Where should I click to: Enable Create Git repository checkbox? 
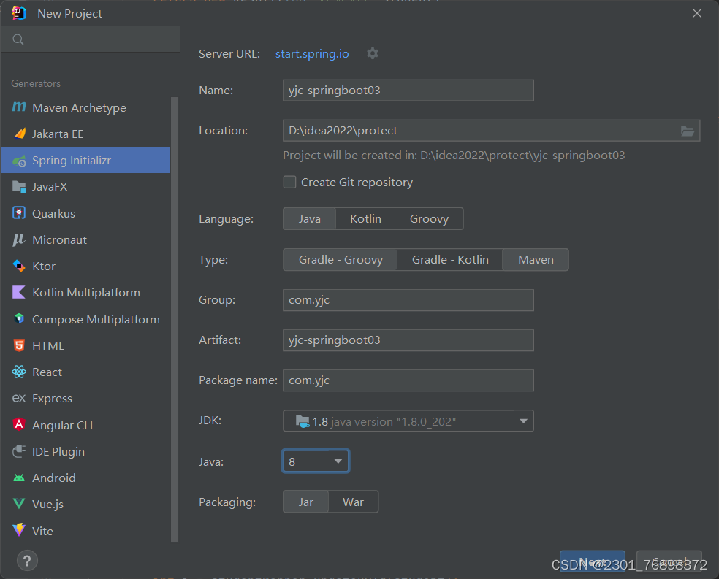[289, 183]
